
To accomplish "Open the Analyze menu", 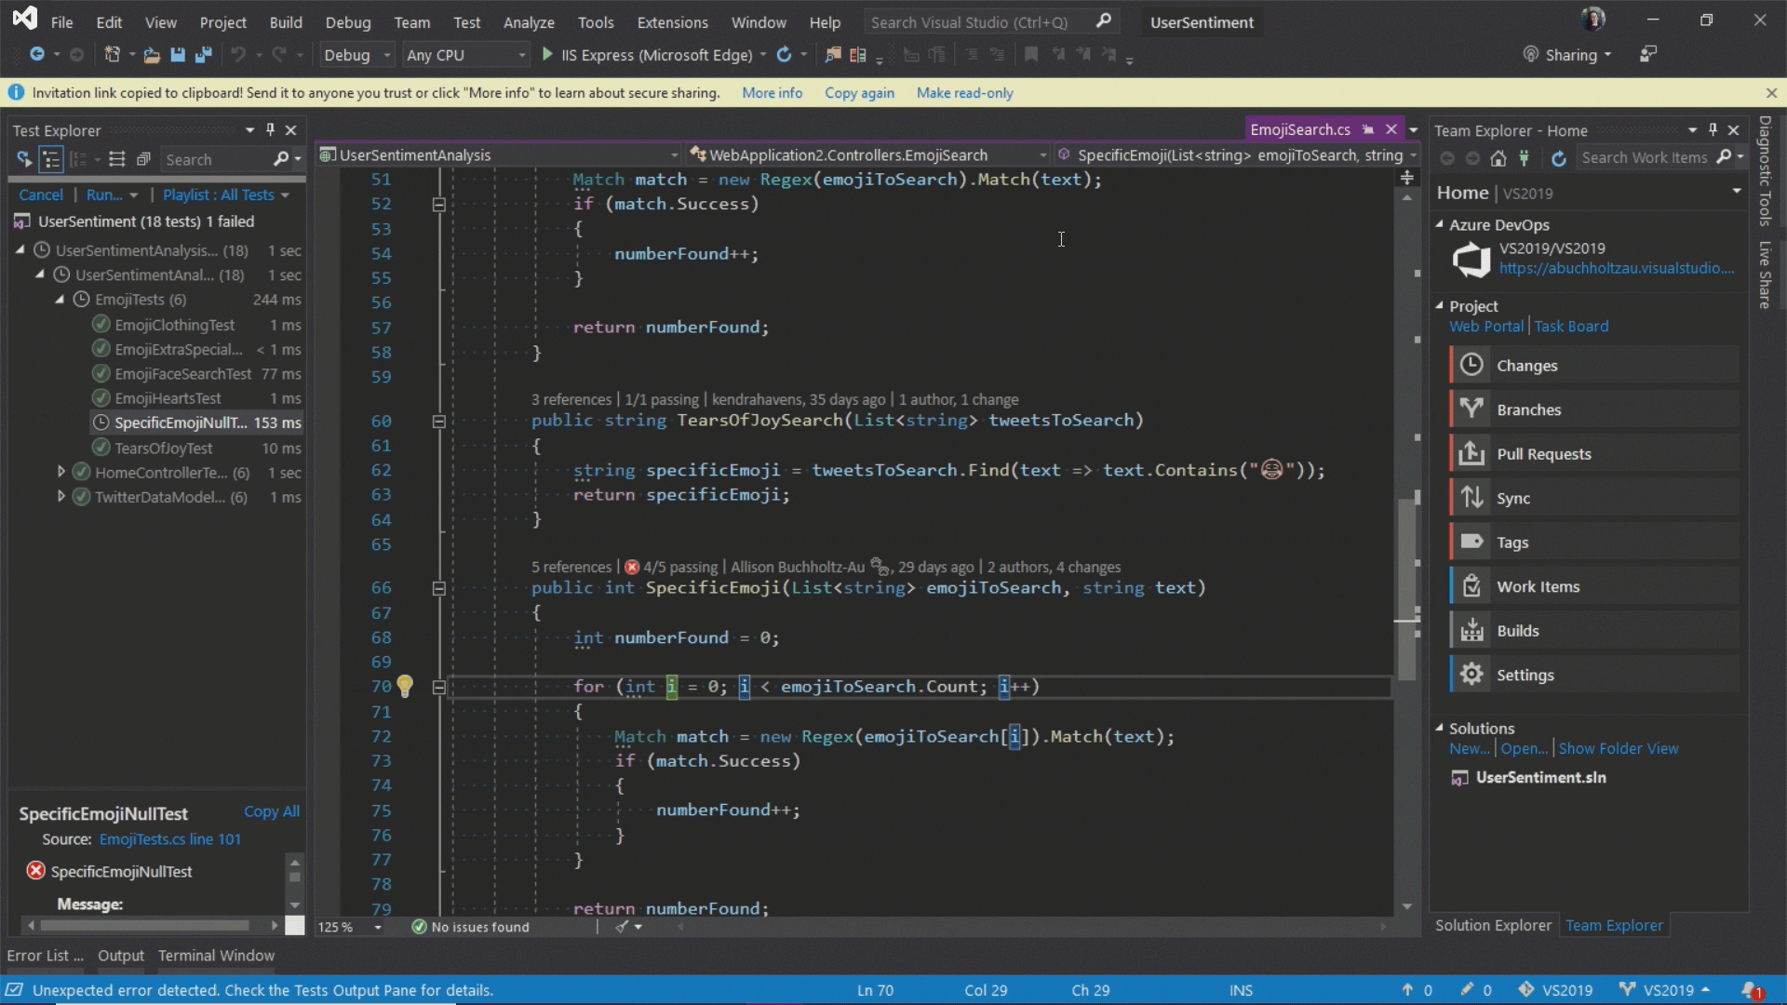I will 528,22.
